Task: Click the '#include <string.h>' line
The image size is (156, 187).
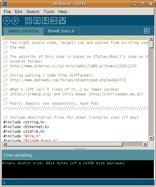Action: click(x=24, y=122)
